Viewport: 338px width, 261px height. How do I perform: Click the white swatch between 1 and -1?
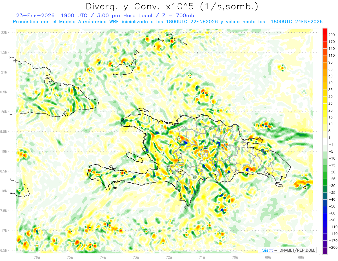[325, 141]
